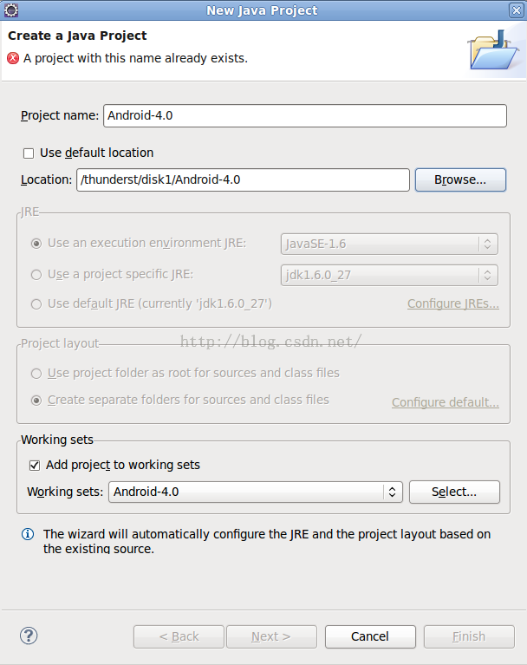This screenshot has width=527, height=665.
Task: Click the blue information icon
Action: pos(28,534)
